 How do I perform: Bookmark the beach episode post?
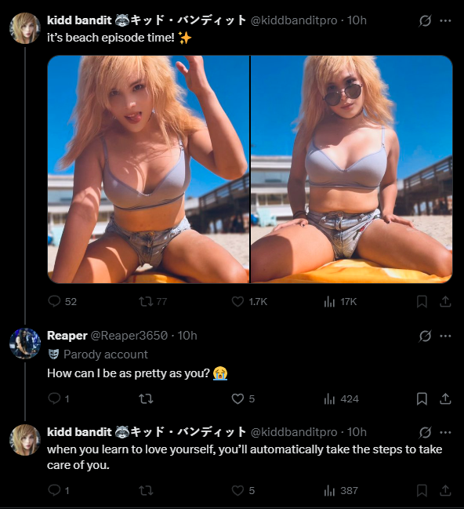click(422, 302)
